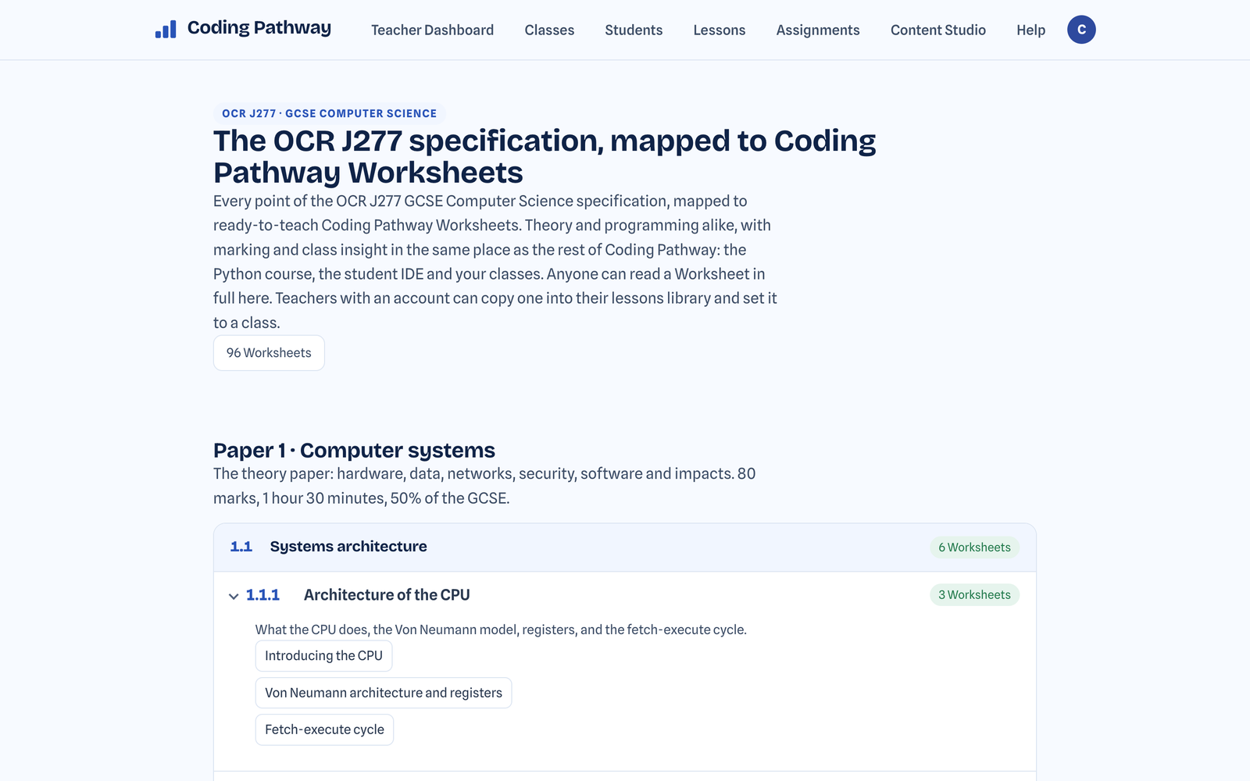Image resolution: width=1250 pixels, height=781 pixels.
Task: Open Teacher Dashboard from the nav bar
Action: tap(432, 30)
